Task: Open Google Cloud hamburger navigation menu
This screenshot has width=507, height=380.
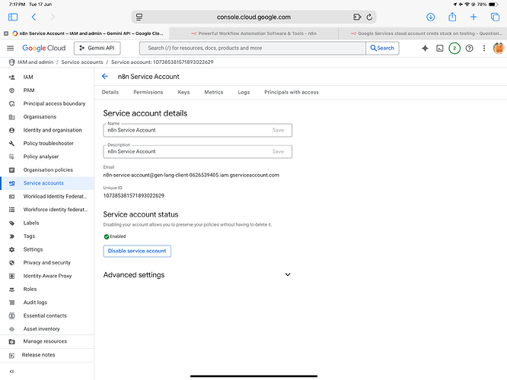Action: (x=11, y=48)
